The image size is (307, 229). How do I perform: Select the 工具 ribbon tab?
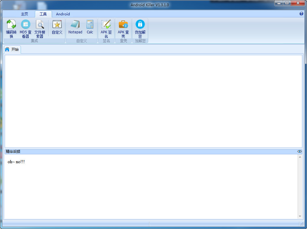coord(43,14)
